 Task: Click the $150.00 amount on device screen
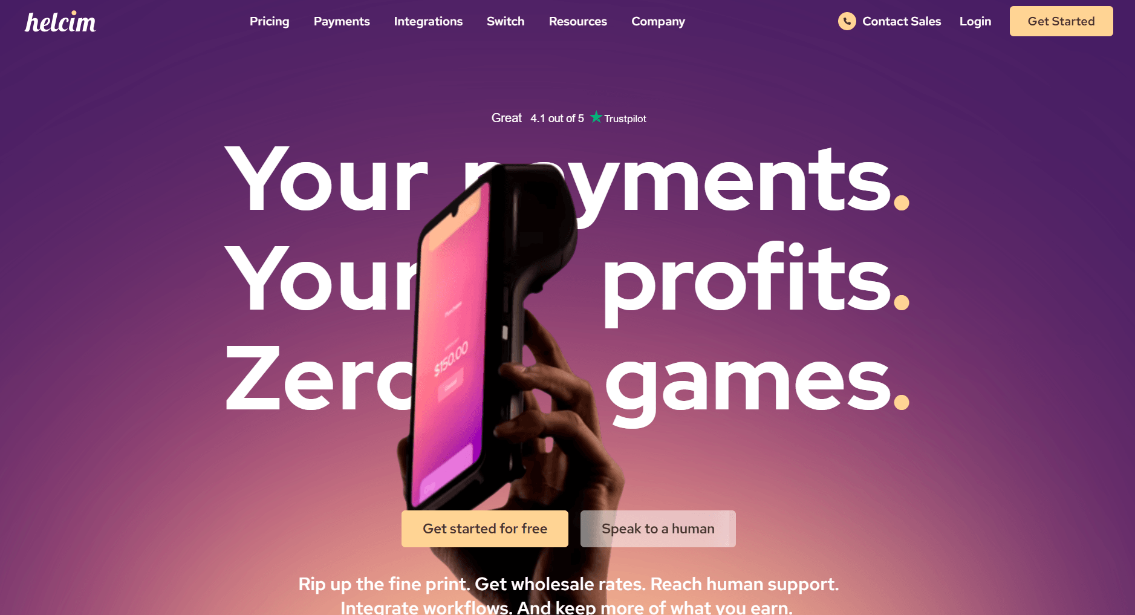[451, 359]
